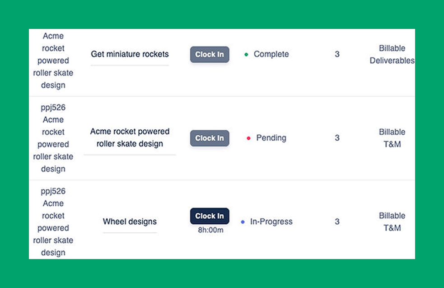The width and height of the screenshot is (444, 288).
Task: Click the red Pending status dot
Action: click(248, 138)
